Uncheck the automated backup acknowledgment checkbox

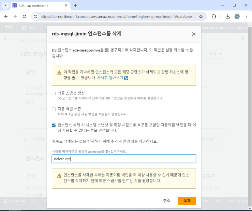click(x=54, y=125)
